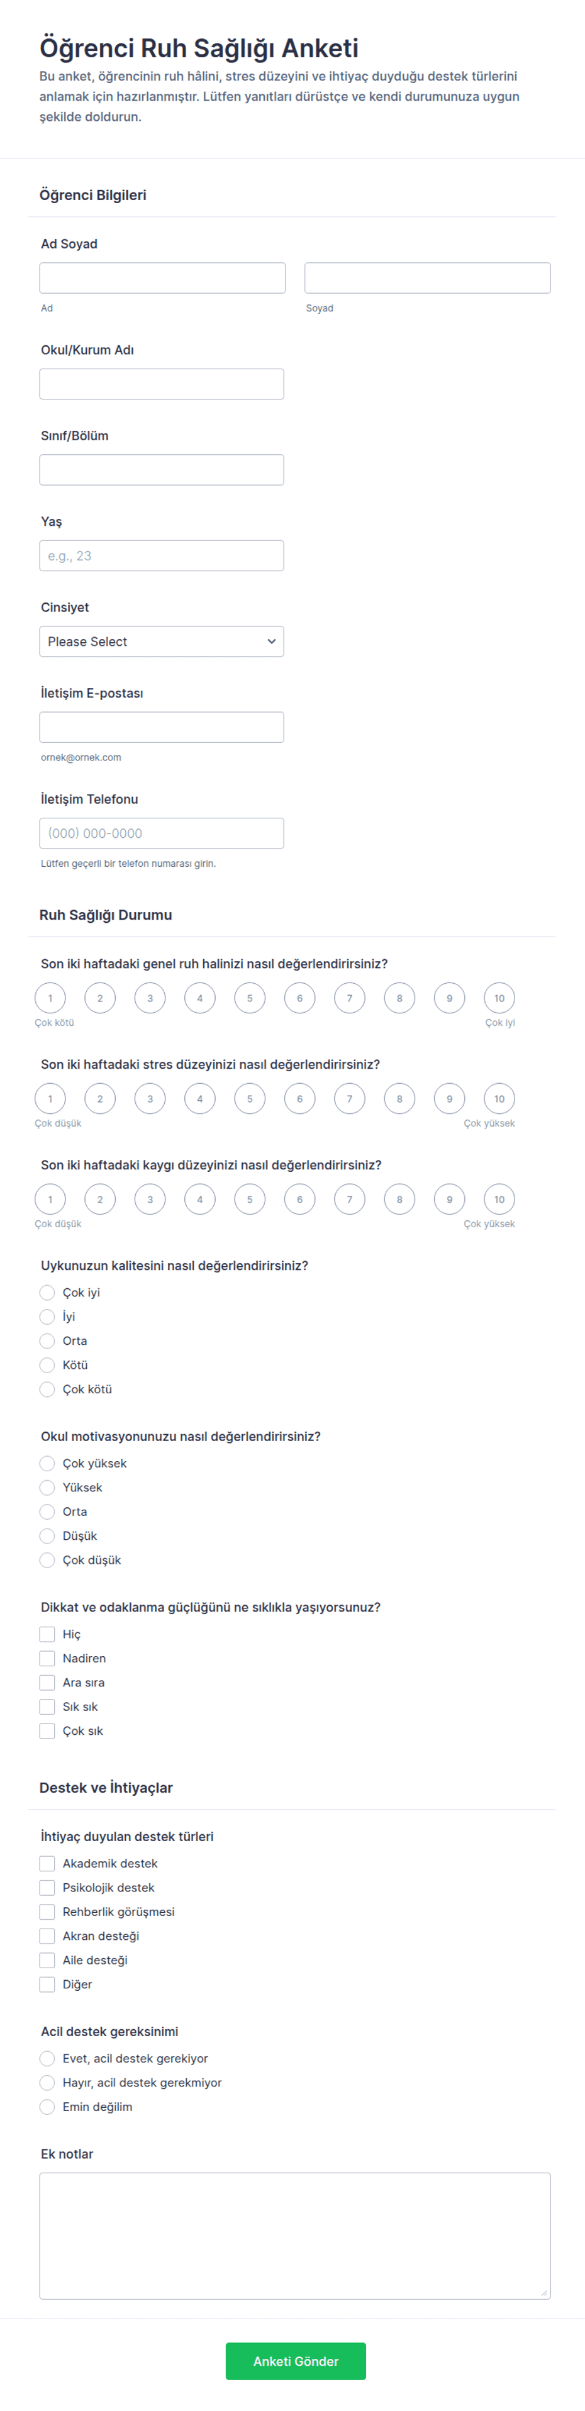585x2411 pixels.
Task: Check the "Ara sıra" option
Action: [x=47, y=1683]
